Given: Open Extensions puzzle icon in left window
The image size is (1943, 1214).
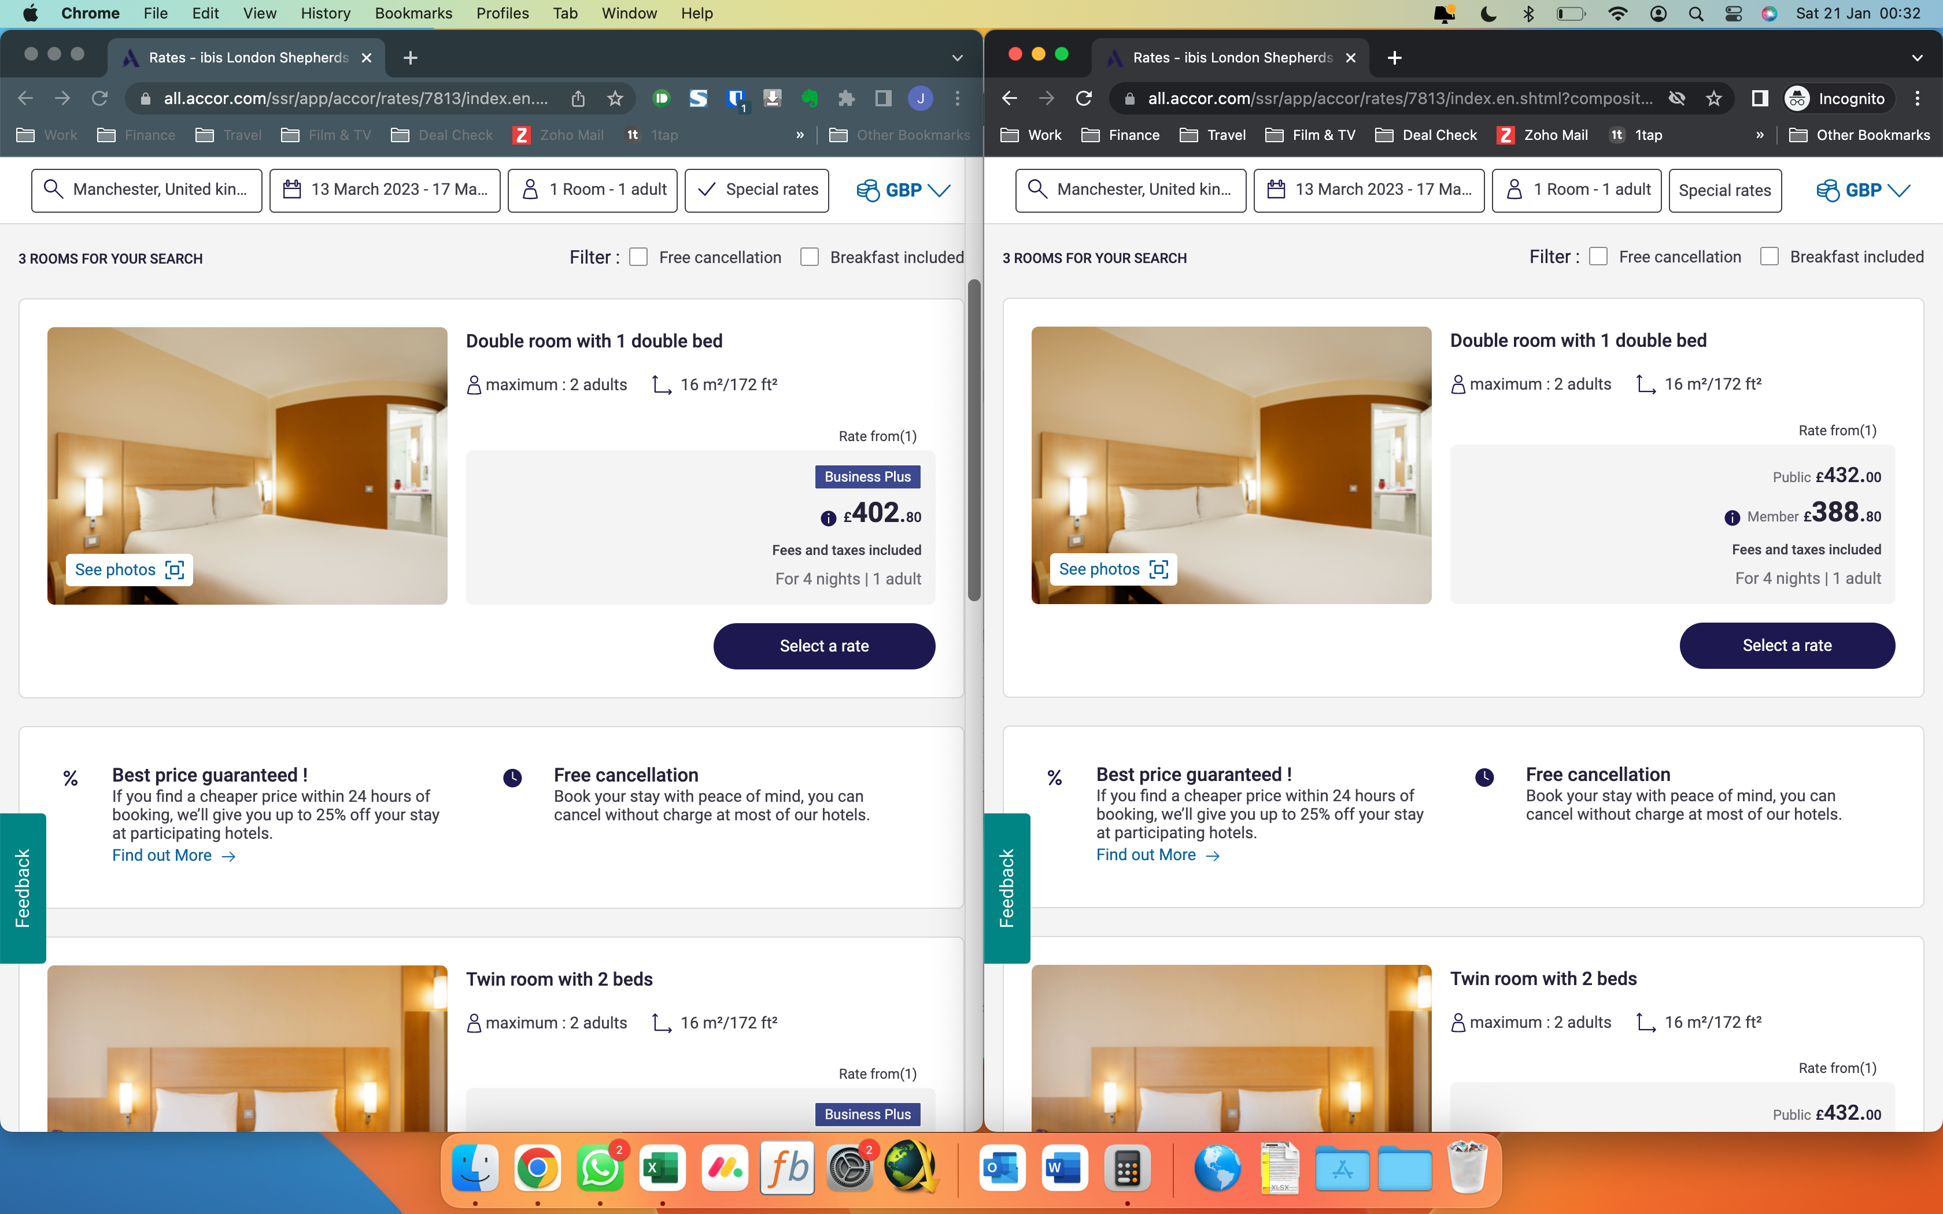Looking at the screenshot, I should click(x=845, y=98).
